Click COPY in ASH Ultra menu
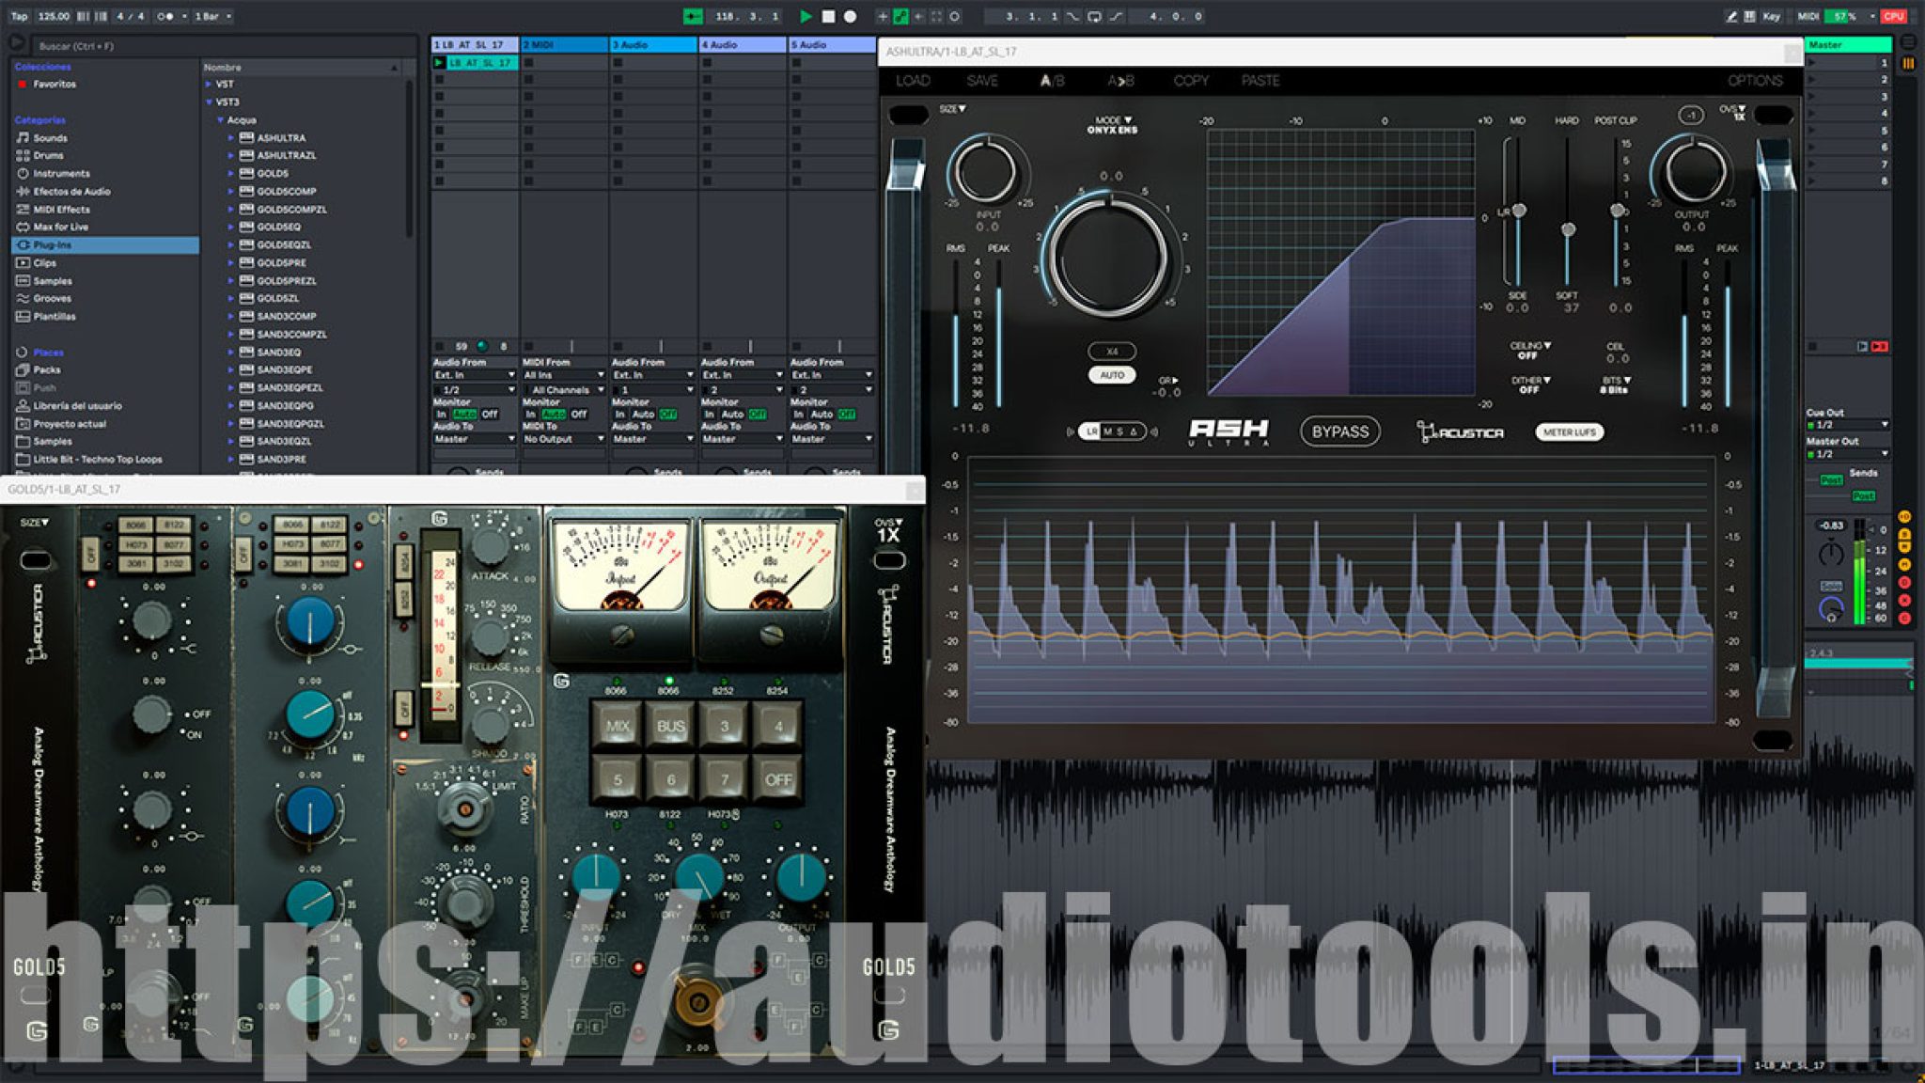Viewport: 1925px width, 1083px height. coord(1191,81)
